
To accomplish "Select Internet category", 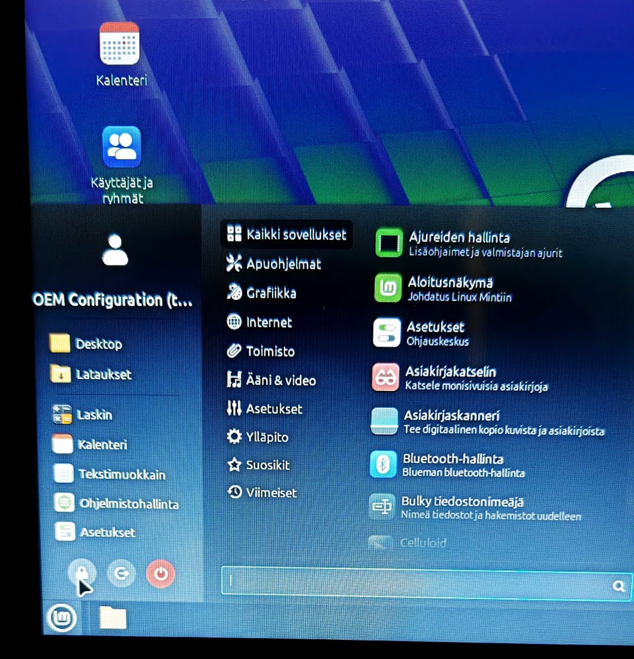I will tap(259, 322).
